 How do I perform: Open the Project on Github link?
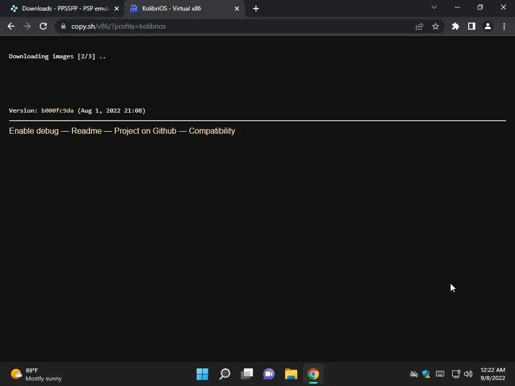click(145, 131)
